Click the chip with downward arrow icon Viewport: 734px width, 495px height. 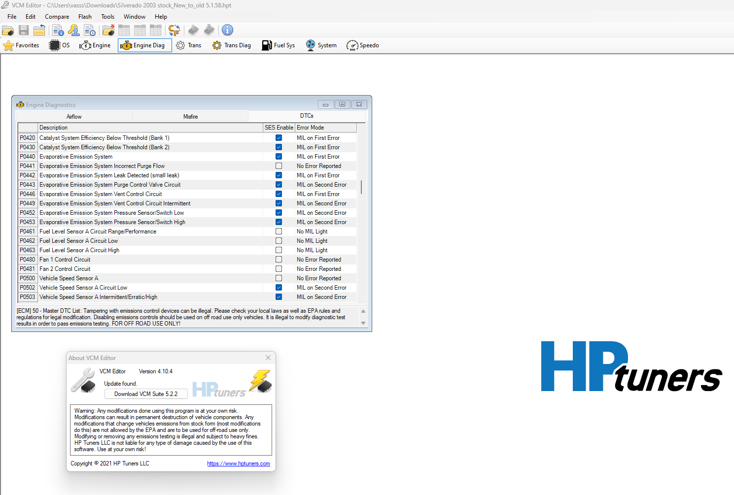[x=209, y=30]
